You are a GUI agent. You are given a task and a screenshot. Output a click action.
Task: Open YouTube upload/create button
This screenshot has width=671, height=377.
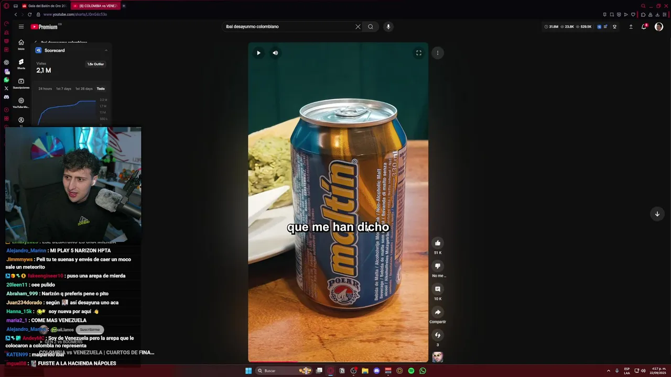click(631, 27)
